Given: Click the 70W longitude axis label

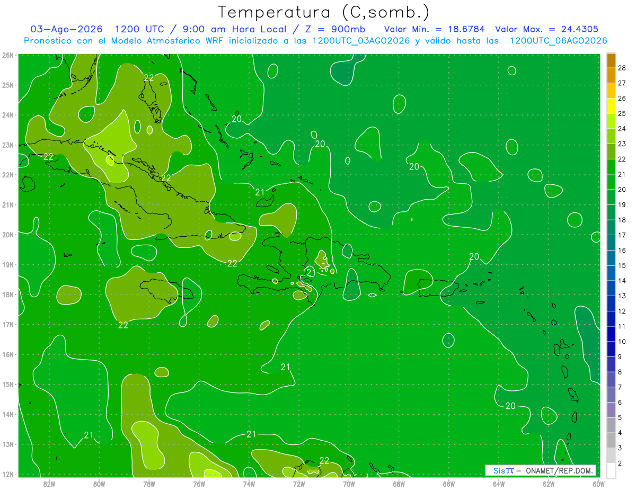Looking at the screenshot, I should point(349,483).
